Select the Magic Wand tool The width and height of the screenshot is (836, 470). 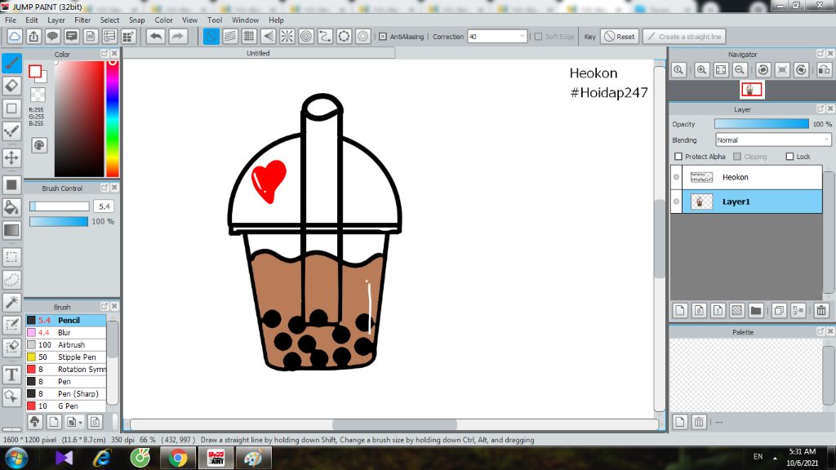pos(11,302)
